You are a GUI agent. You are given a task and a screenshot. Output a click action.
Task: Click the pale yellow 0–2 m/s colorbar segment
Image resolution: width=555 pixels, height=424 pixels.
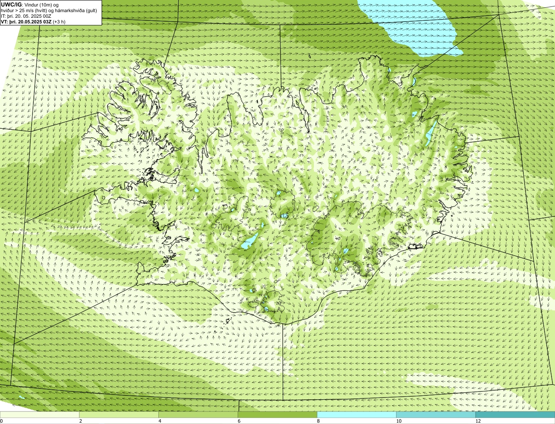click(40, 415)
